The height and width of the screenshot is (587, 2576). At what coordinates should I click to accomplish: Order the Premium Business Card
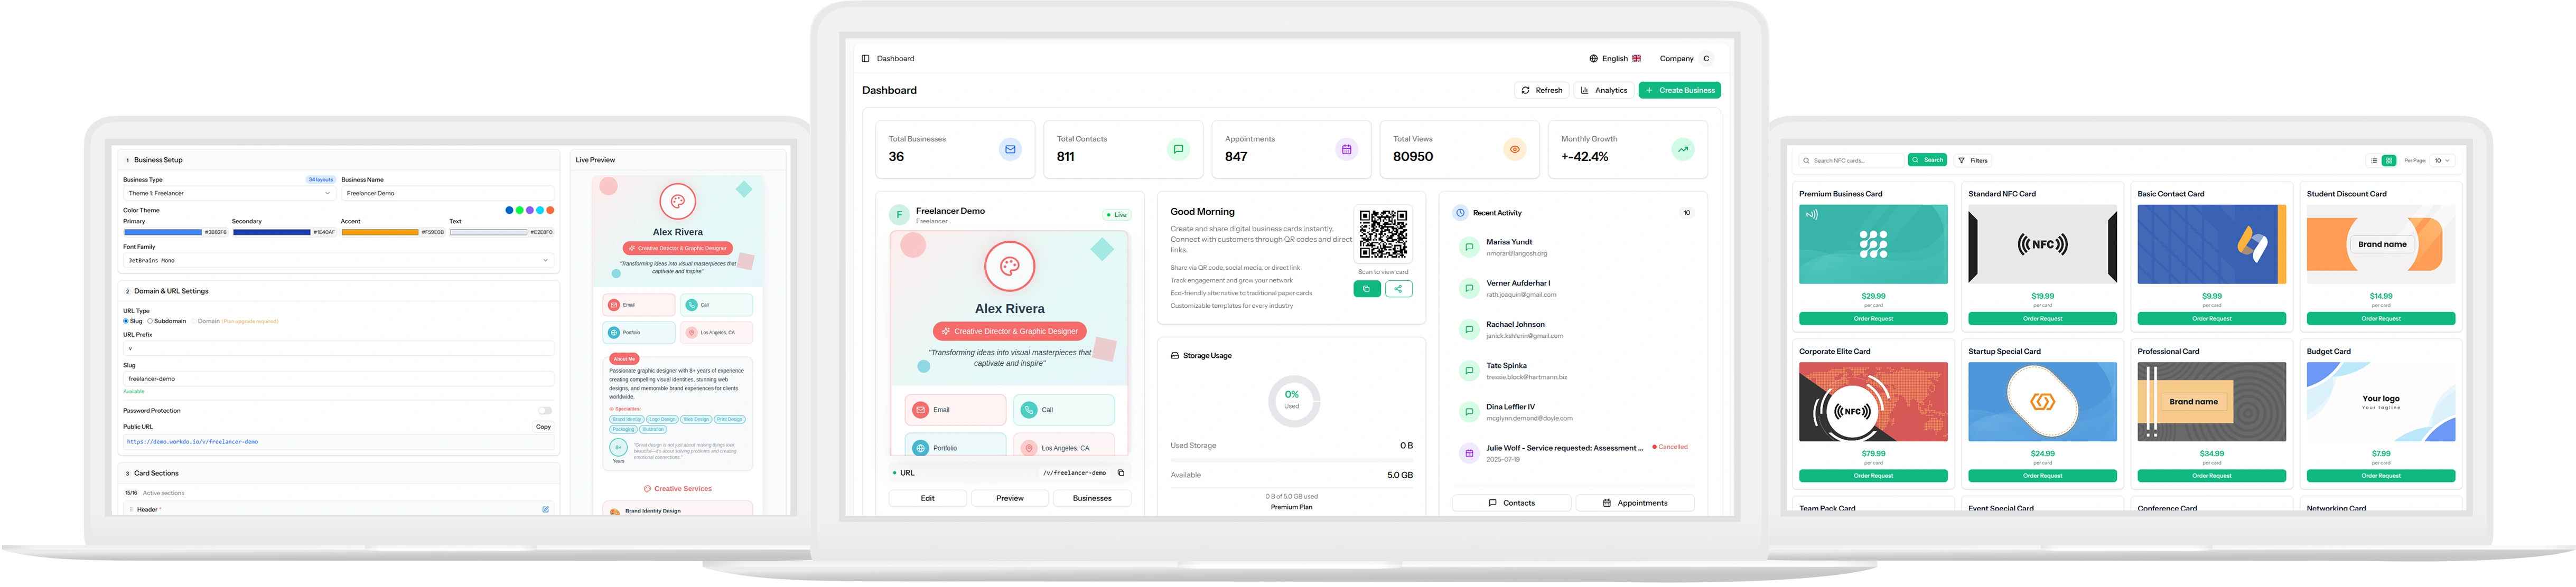tap(1873, 319)
